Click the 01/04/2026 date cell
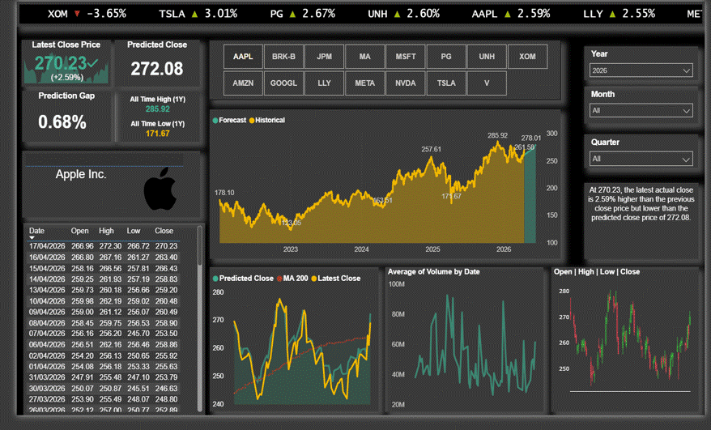The height and width of the screenshot is (430, 711). click(47, 367)
